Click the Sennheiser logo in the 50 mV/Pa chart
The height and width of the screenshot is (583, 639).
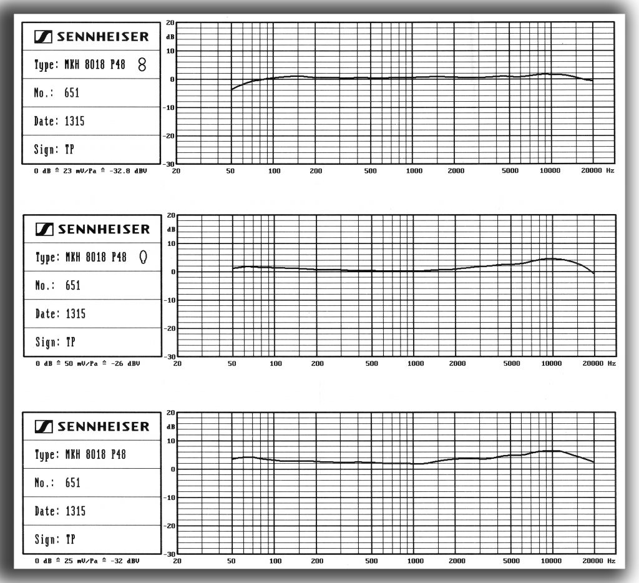[x=93, y=229]
